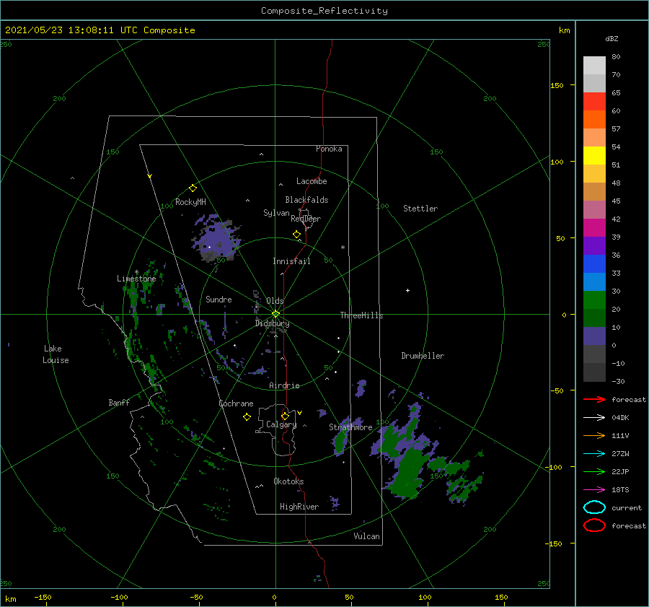
Task: Select the 65 dBZ red color swatch
Action: click(594, 101)
